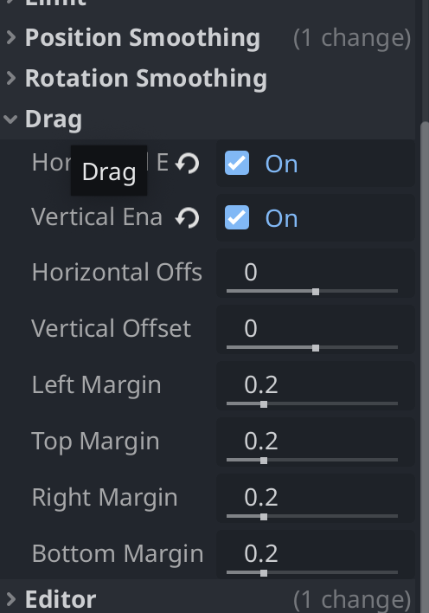
Task: Toggle Horizontal Enabled checkbox off
Action: [x=237, y=163]
